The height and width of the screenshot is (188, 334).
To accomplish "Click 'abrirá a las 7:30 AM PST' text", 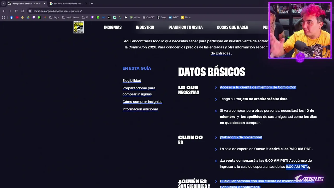I will point(290,149).
